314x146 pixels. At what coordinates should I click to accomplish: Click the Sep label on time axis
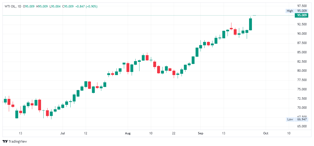click(x=200, y=133)
